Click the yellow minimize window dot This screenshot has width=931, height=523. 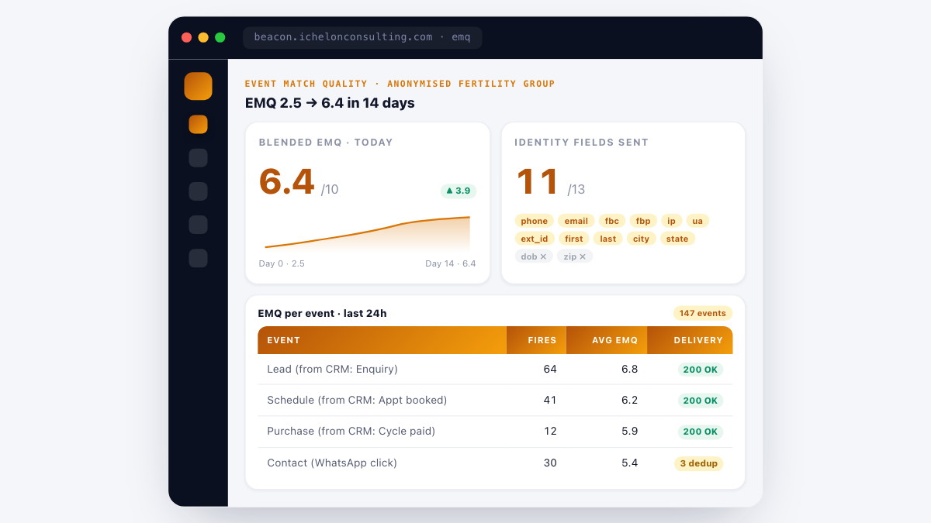point(203,37)
